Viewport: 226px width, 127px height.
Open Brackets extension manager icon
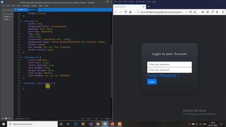(x=6, y=119)
